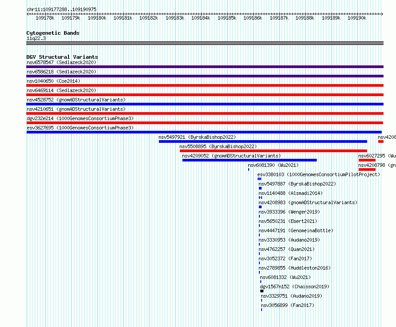This screenshot has height=327, width=396.
Task: Click the nsv6081390 (Wu2021) label
Action: tap(273, 165)
